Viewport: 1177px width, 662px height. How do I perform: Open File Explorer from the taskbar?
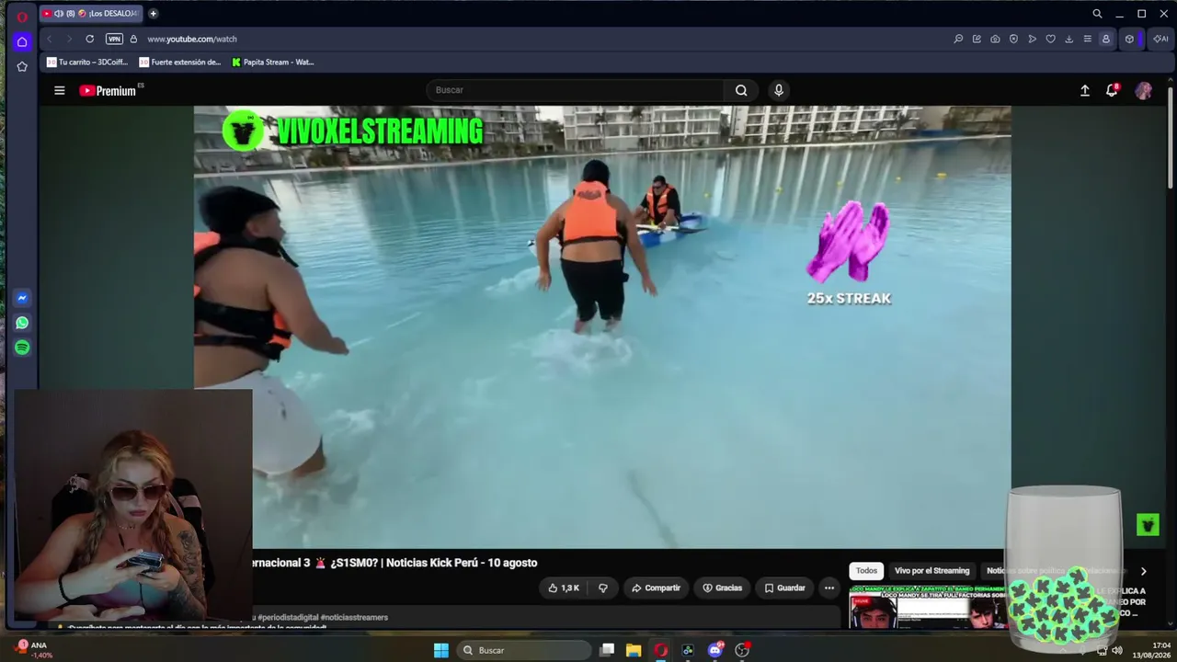(x=634, y=650)
